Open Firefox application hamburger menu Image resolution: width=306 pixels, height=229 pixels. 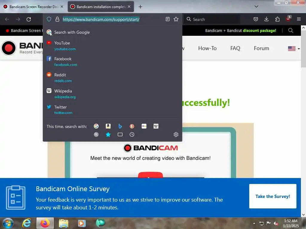click(x=299, y=19)
